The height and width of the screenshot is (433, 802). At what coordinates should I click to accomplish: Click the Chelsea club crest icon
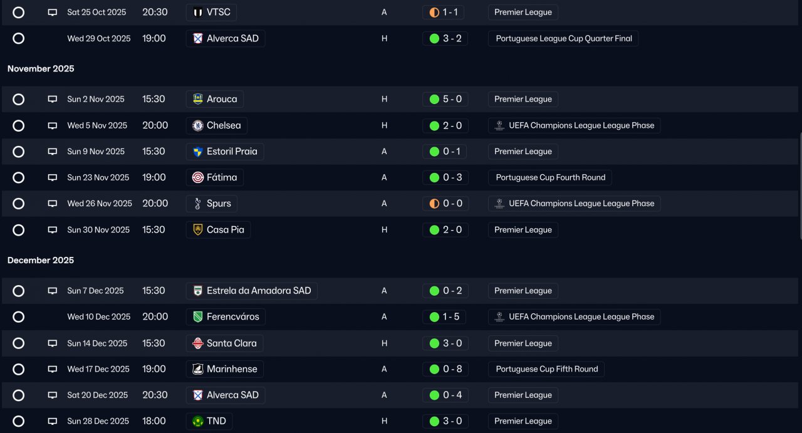[198, 125]
